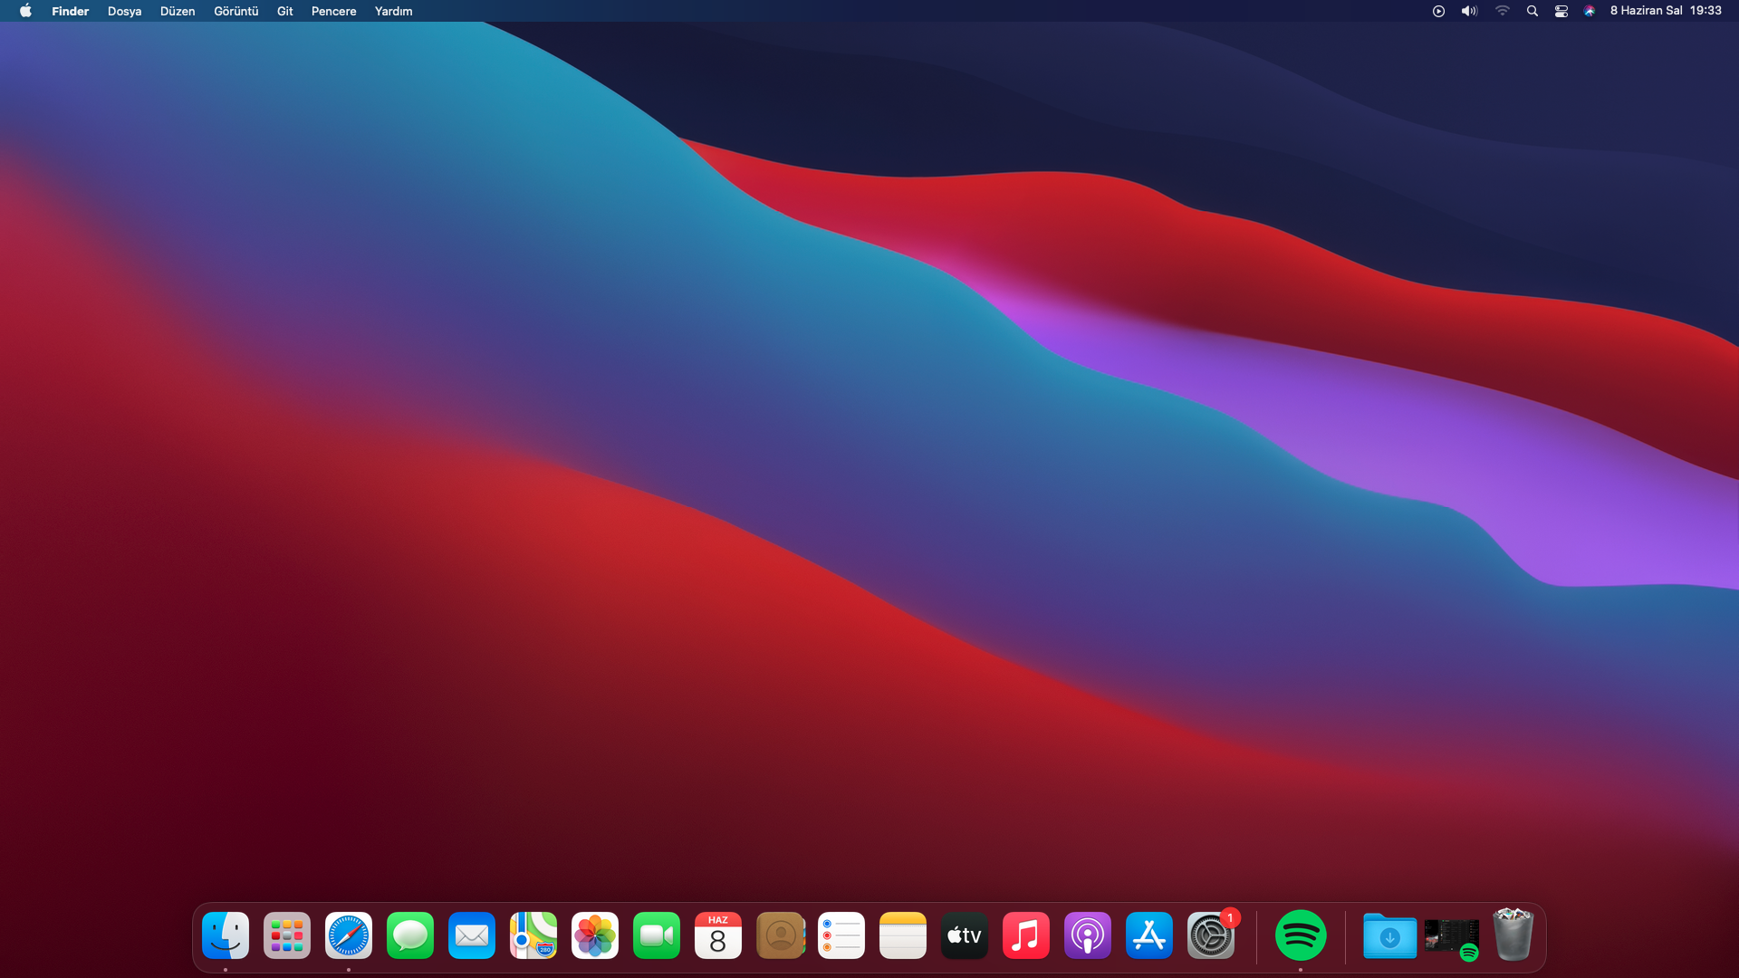Open Control Center
The image size is (1739, 978).
tap(1561, 11)
